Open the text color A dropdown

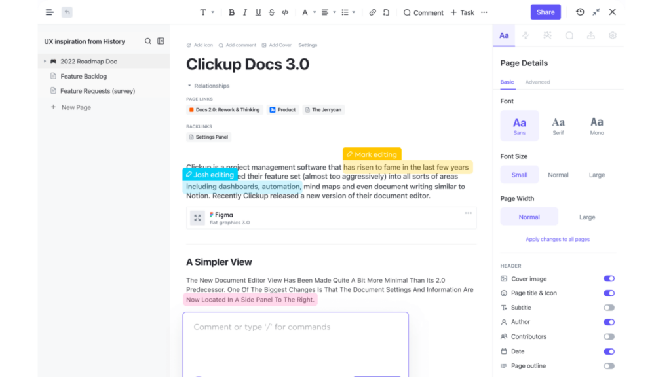tap(309, 12)
